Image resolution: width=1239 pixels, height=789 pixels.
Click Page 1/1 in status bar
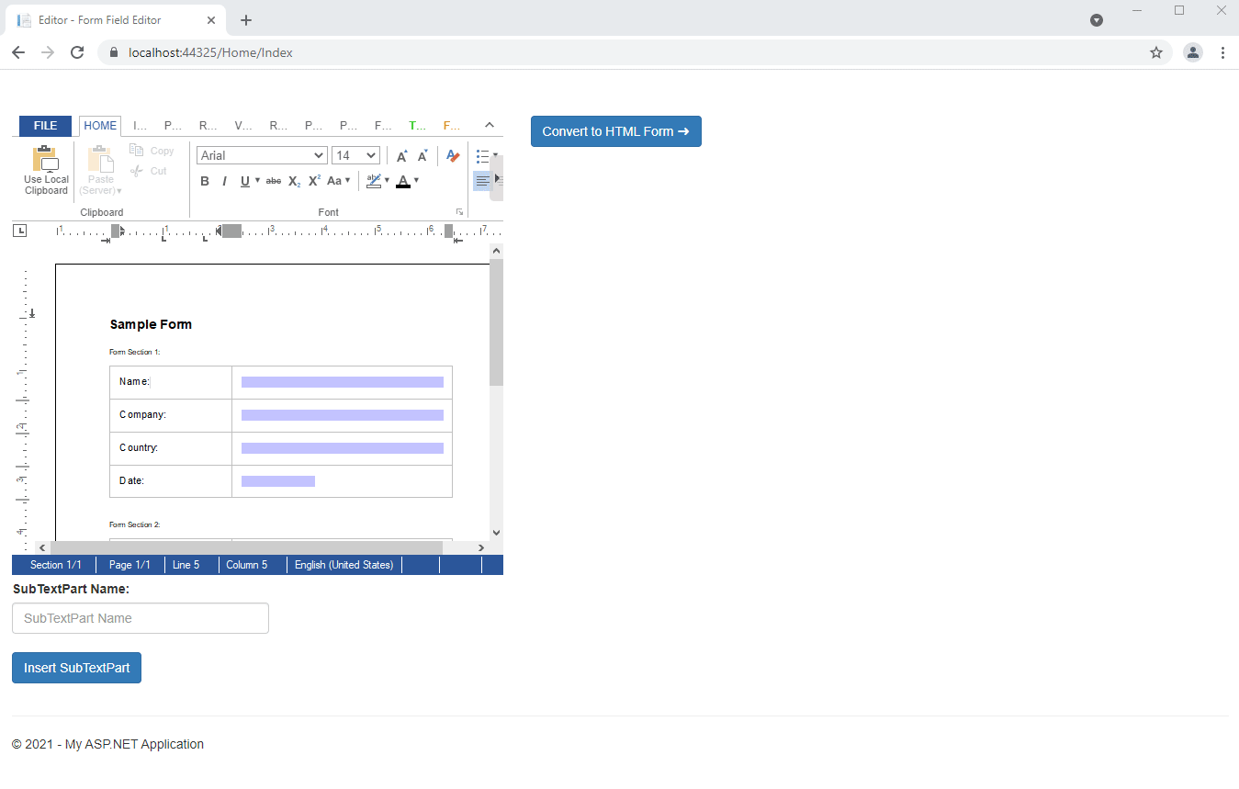[x=130, y=565]
